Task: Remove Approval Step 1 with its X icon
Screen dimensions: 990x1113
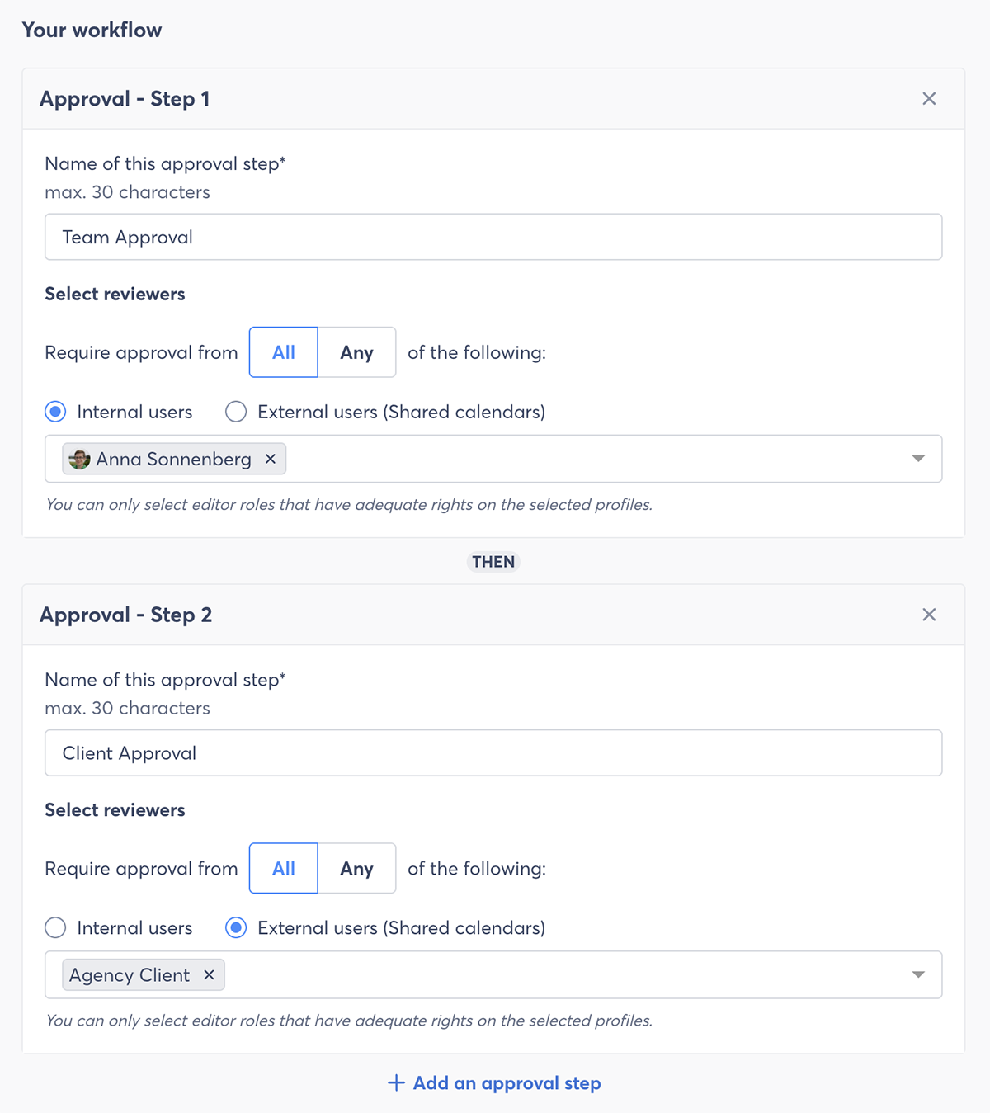Action: pos(929,99)
